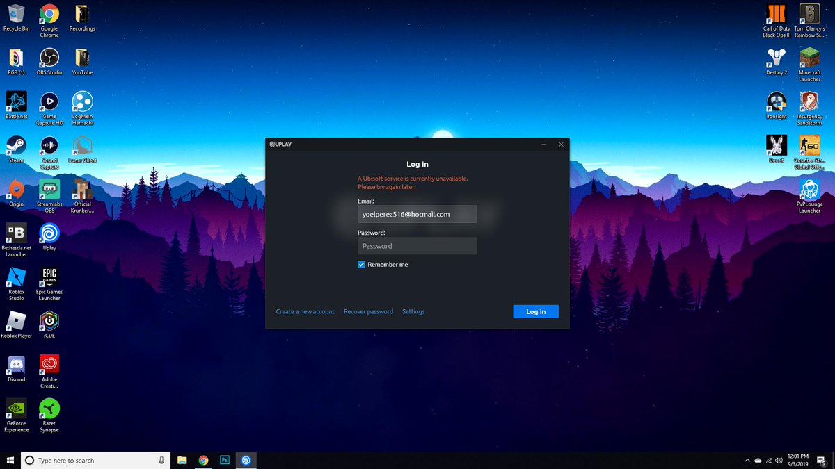Open Destiny 2 desktop shortcut
The image size is (835, 469).
777,62
